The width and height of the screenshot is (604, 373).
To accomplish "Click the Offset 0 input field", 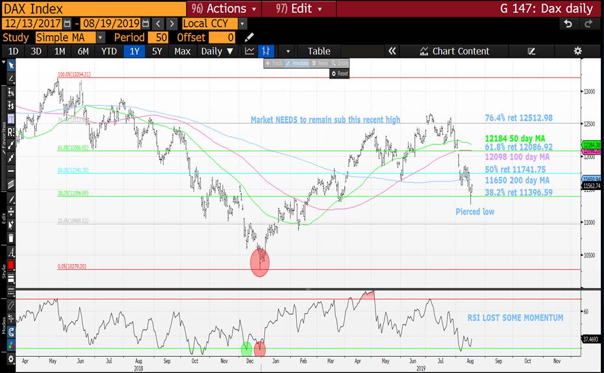I will [x=222, y=38].
